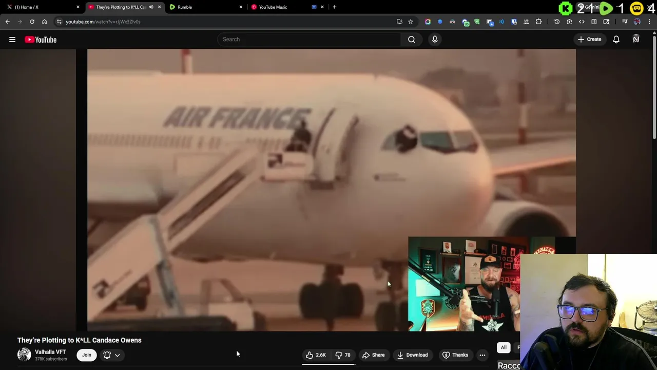657x370 pixels.
Task: Click the Share button
Action: [373, 355]
